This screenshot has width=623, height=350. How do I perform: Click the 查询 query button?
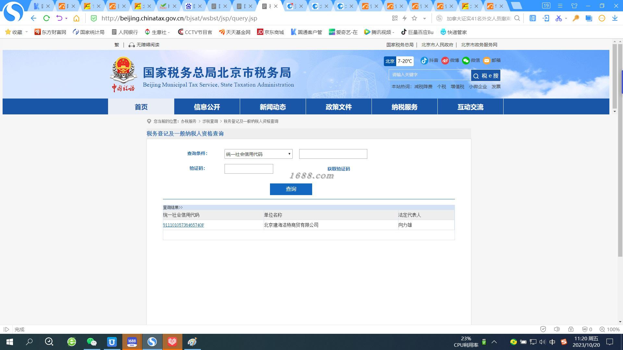pyautogui.click(x=291, y=189)
